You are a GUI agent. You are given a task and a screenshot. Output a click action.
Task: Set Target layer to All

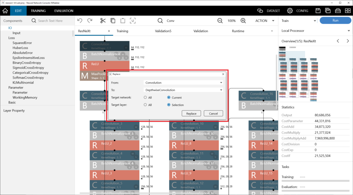(145, 105)
